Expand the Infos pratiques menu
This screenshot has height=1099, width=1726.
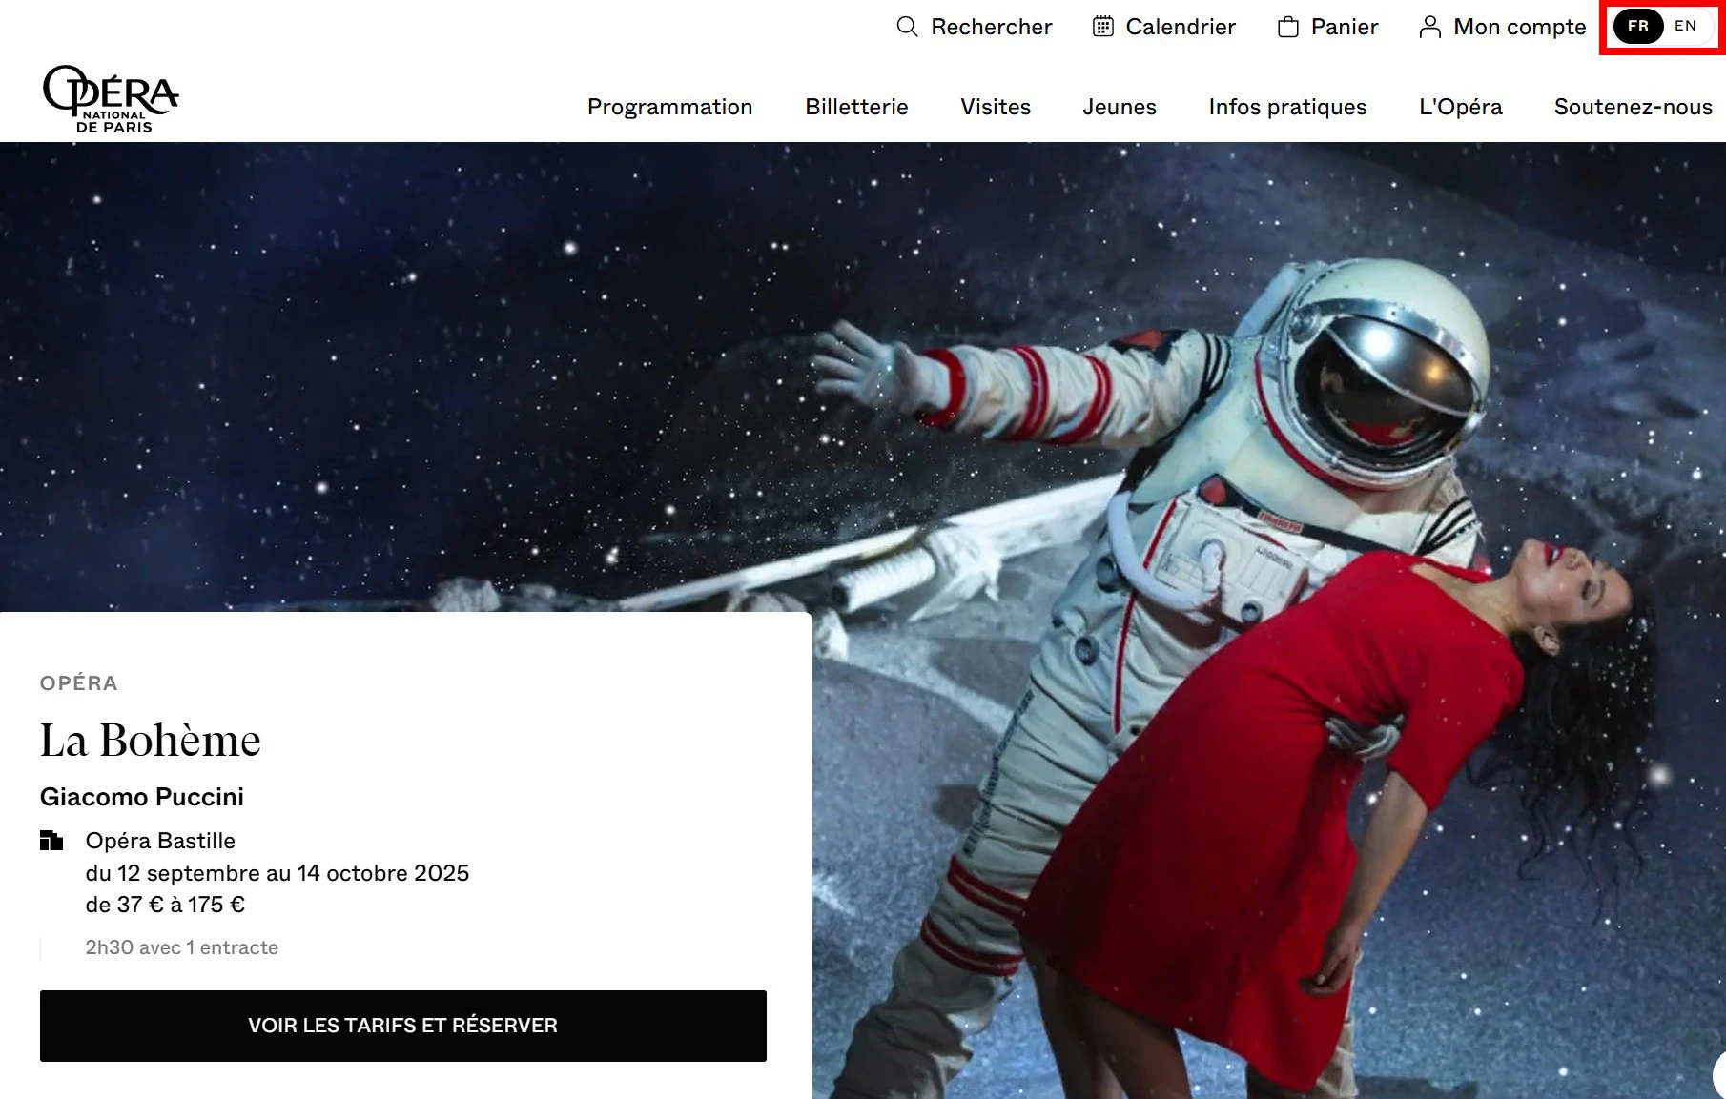pos(1287,107)
